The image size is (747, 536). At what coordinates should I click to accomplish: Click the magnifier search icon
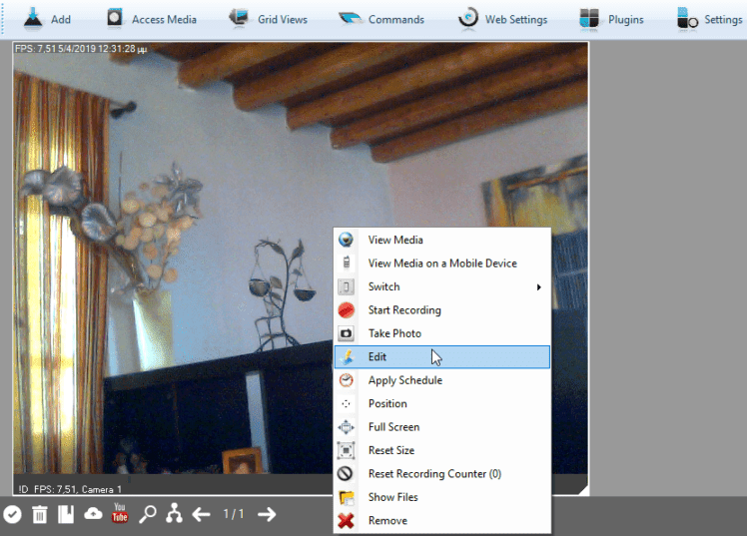tap(147, 514)
